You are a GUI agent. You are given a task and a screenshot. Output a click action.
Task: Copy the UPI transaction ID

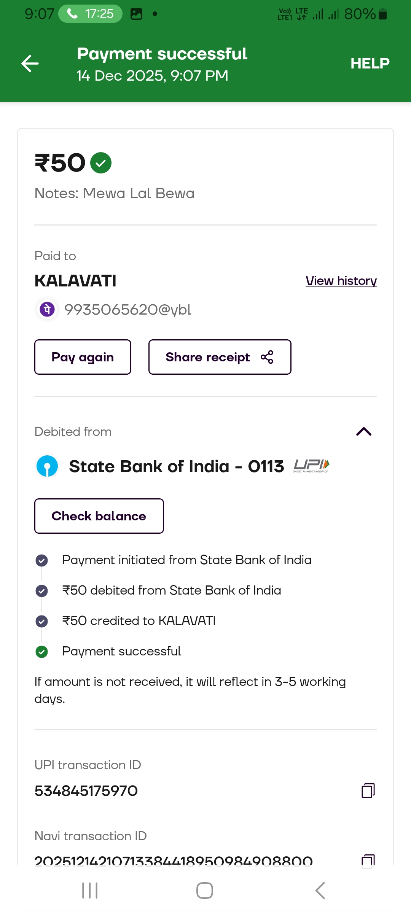point(368,790)
